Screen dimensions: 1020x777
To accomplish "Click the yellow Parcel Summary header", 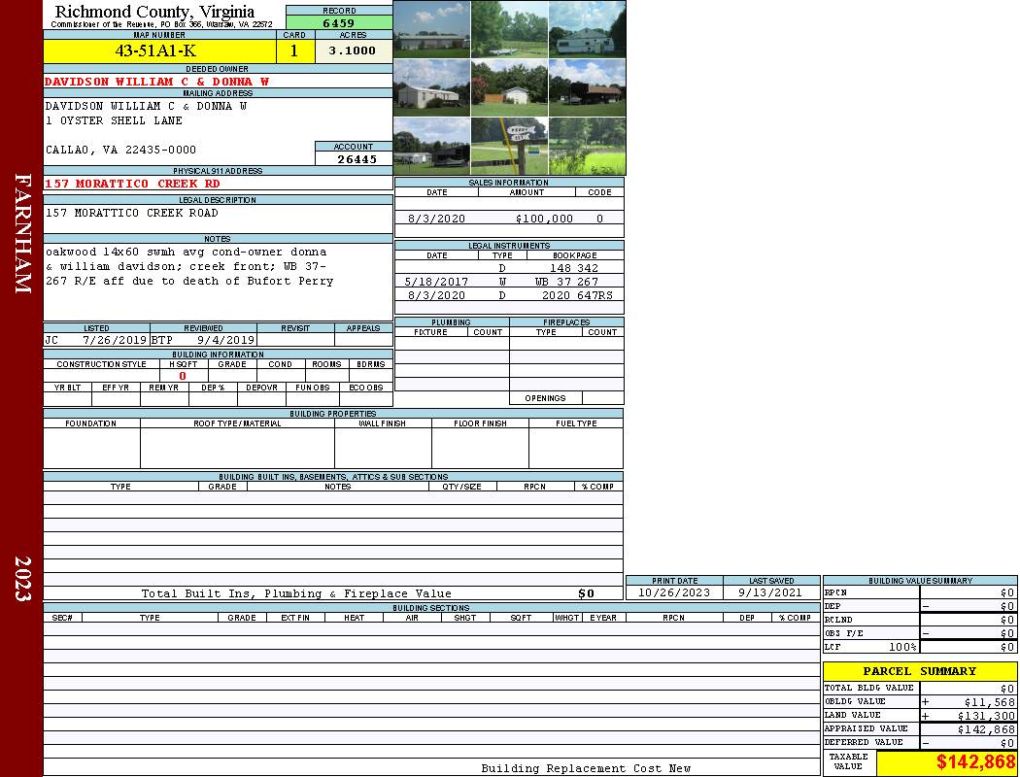I will pos(919,671).
